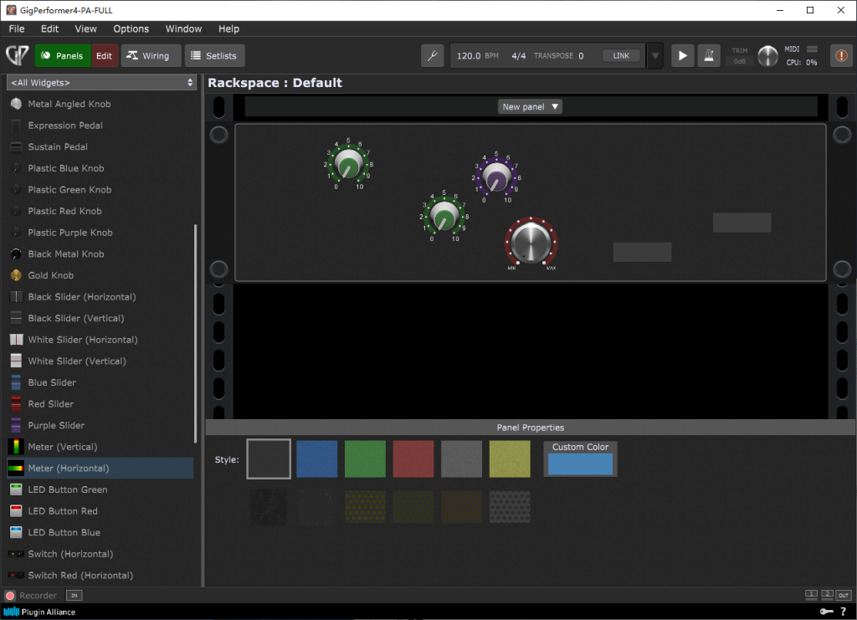Click the 120.0 BPM tempo field
Viewport: 857px width, 620px height.
click(x=477, y=56)
